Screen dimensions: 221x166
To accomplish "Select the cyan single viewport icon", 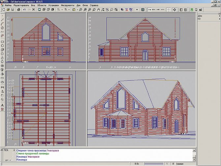I will coord(40,10).
